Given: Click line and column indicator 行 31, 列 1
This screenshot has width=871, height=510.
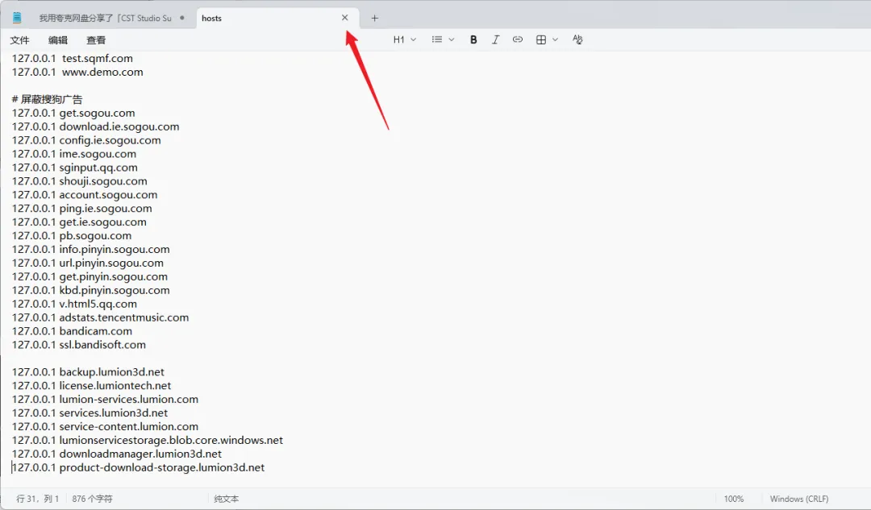Looking at the screenshot, I should click(x=38, y=499).
